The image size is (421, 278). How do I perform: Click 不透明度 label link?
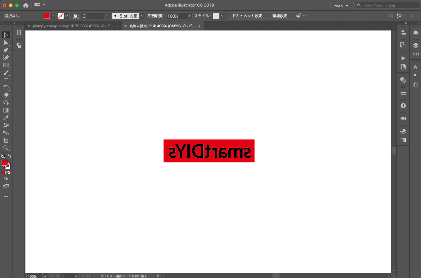point(156,16)
